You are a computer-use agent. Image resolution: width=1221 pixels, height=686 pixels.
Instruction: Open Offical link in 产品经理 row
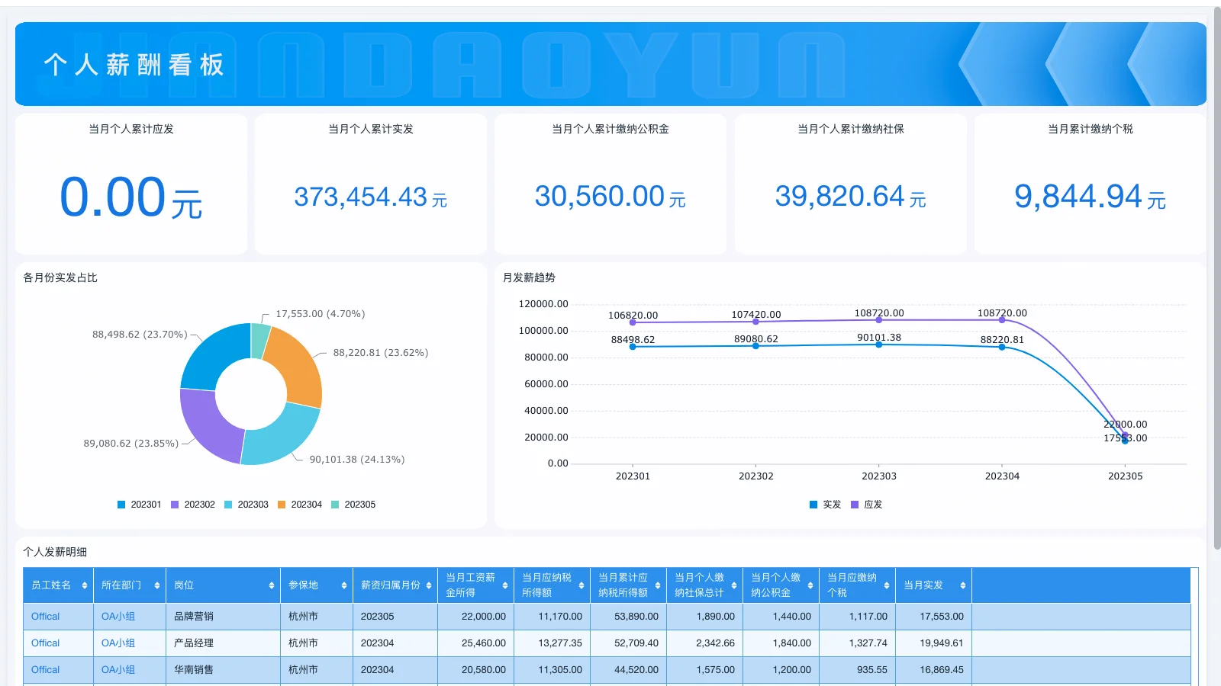tap(44, 643)
